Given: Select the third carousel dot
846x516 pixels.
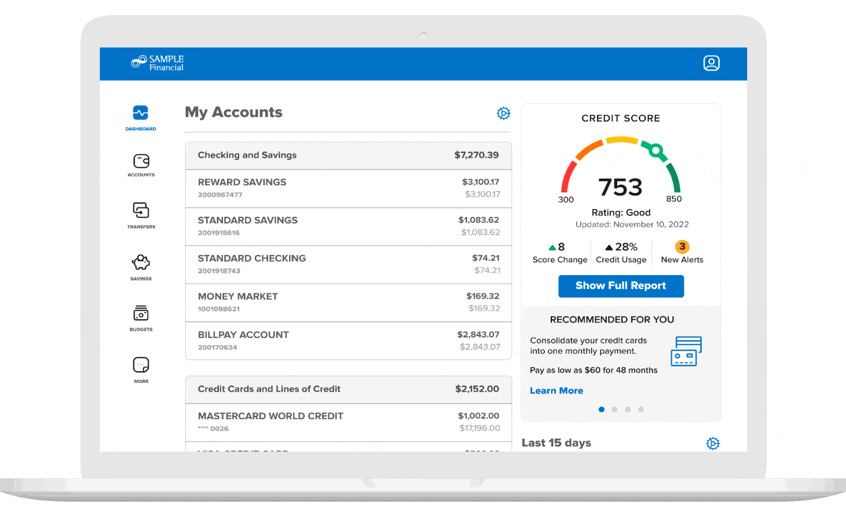Looking at the screenshot, I should pos(628,410).
